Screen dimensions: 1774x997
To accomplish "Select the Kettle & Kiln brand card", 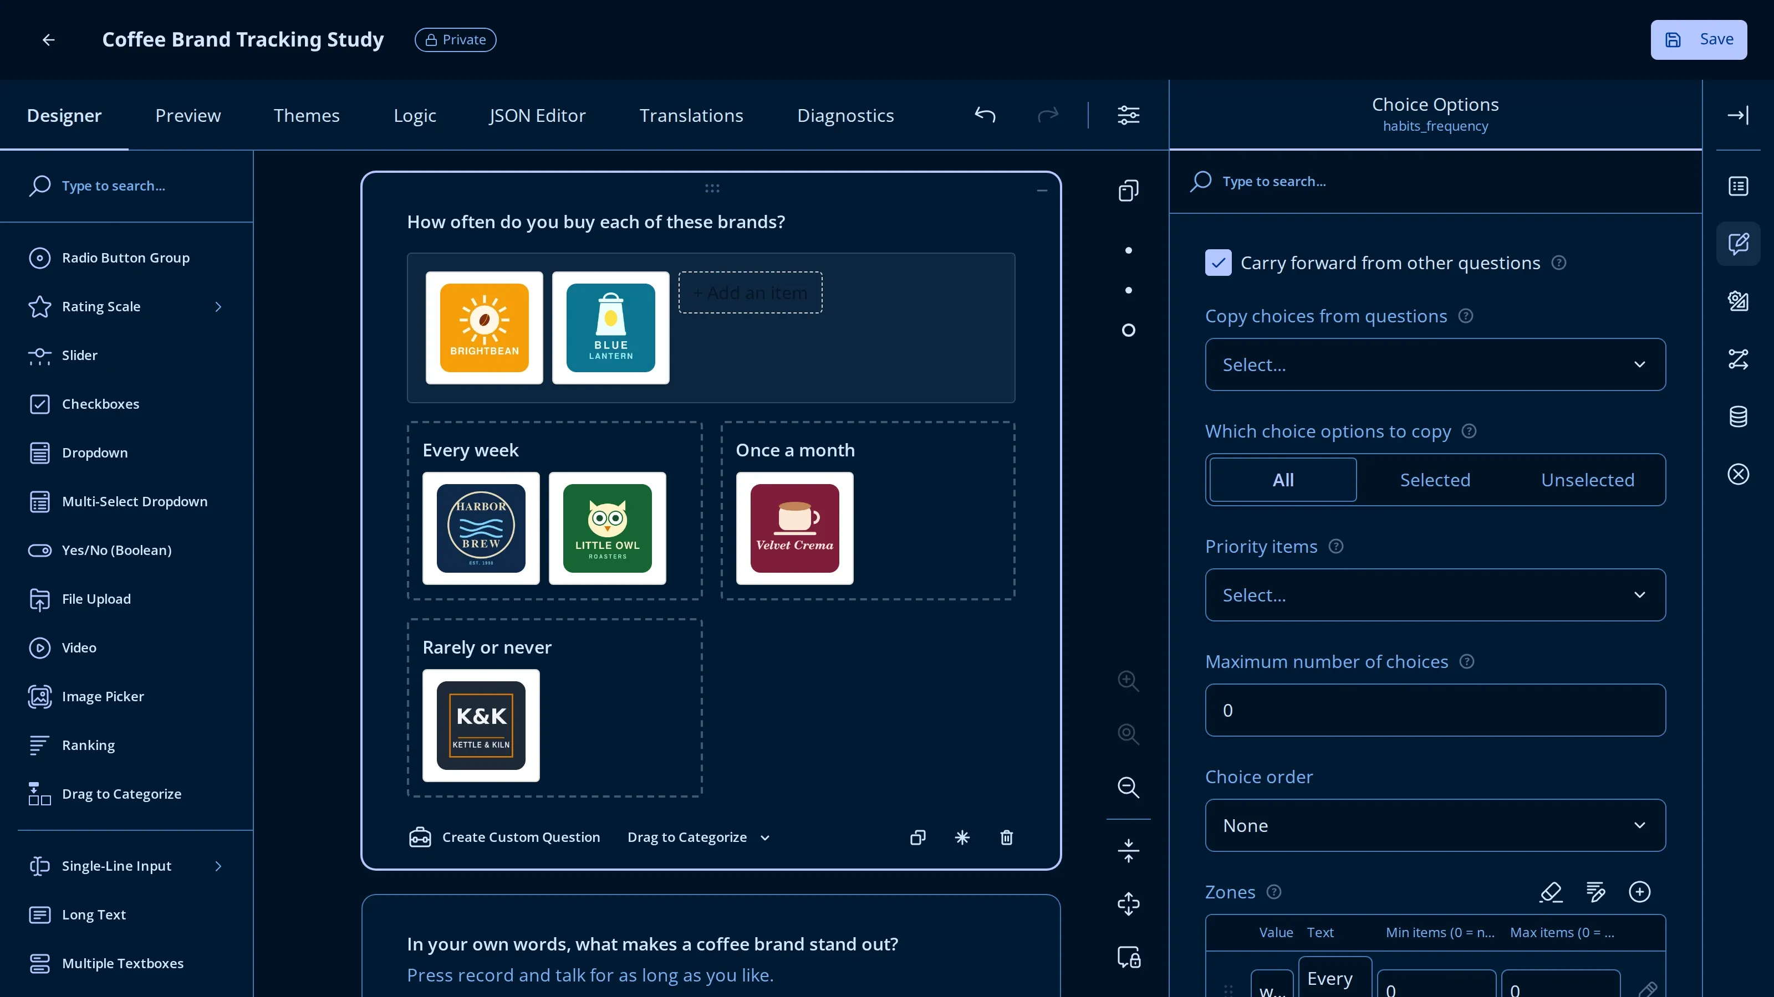I will point(481,725).
